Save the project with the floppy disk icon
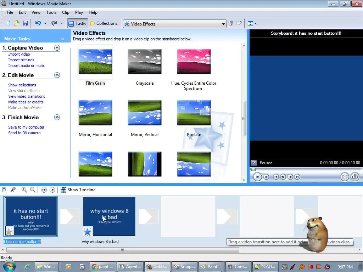The image size is (363, 272). [25, 23]
